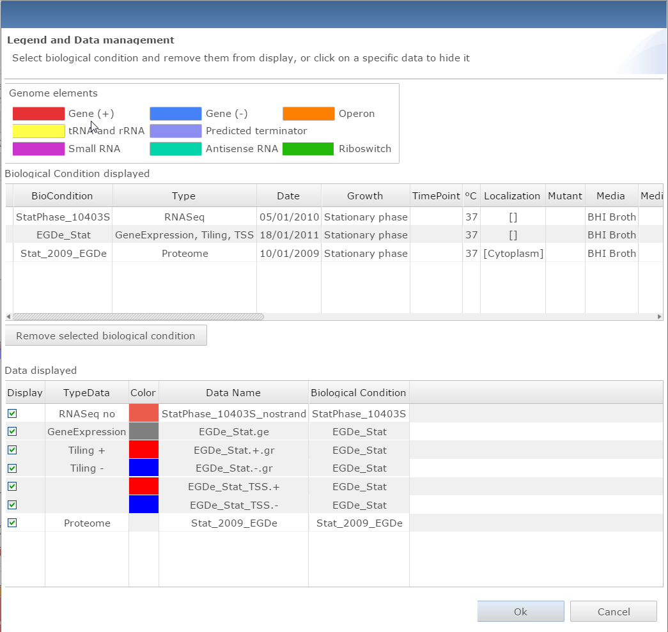668x632 pixels.
Task: Select the StatPhase_10403S biological condition row
Action: point(63,217)
